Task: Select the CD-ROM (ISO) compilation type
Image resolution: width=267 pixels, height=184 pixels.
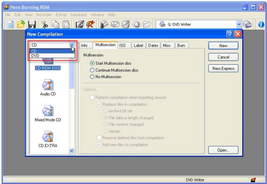Action: 48,68
